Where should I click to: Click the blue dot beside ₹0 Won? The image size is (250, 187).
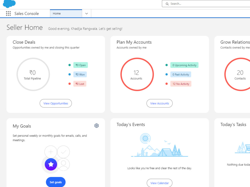click(69, 74)
